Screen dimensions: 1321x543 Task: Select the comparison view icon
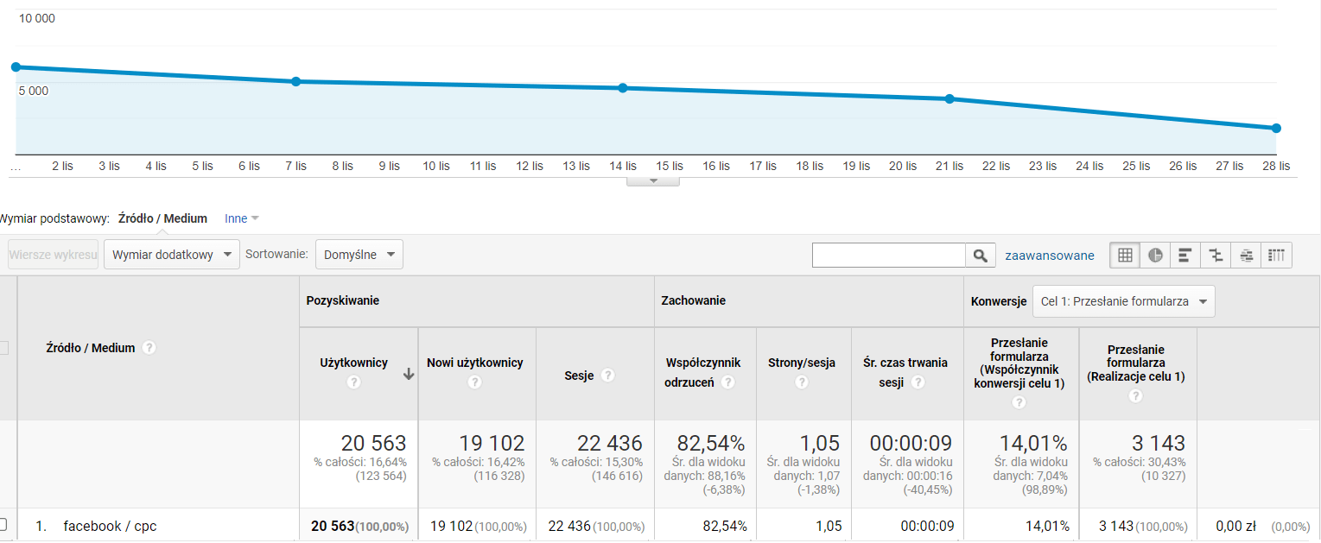(x=1216, y=255)
